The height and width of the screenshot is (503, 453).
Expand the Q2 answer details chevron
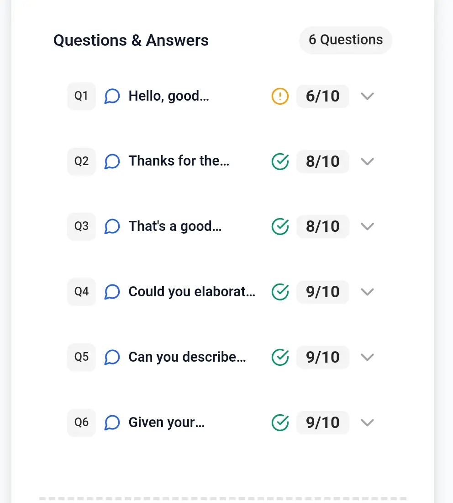[367, 161]
